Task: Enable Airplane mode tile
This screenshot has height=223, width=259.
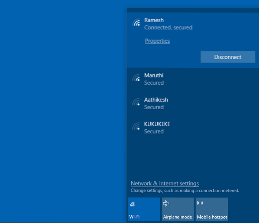Action: point(178,210)
